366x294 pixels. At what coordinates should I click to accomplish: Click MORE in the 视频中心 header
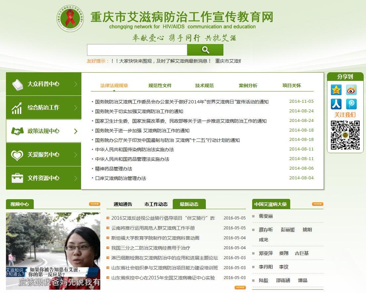tap(94, 204)
